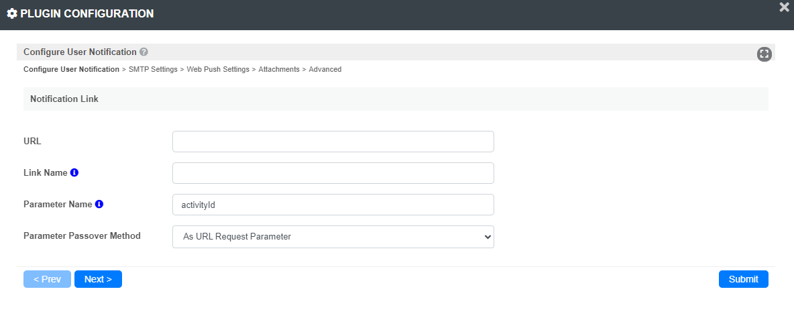Click into the Parameter Name field containing activityId
This screenshot has height=316, width=794.
click(333, 205)
